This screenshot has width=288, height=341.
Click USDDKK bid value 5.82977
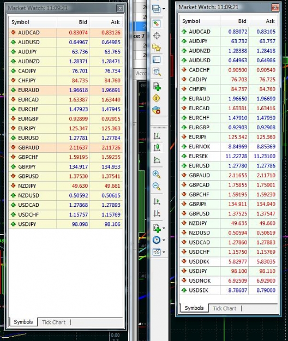click(x=238, y=261)
